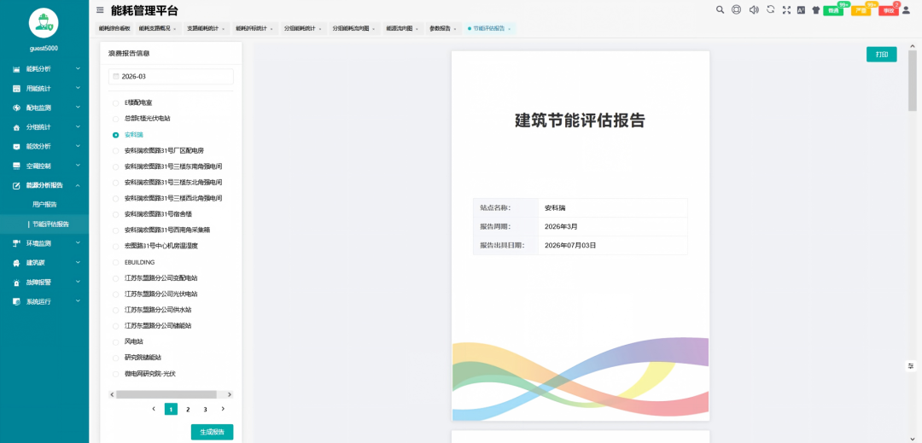Expand the 配电监测 sidebar menu
This screenshot has height=443, width=922.
click(78, 108)
